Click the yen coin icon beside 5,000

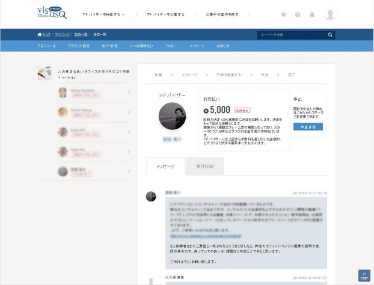(x=206, y=111)
